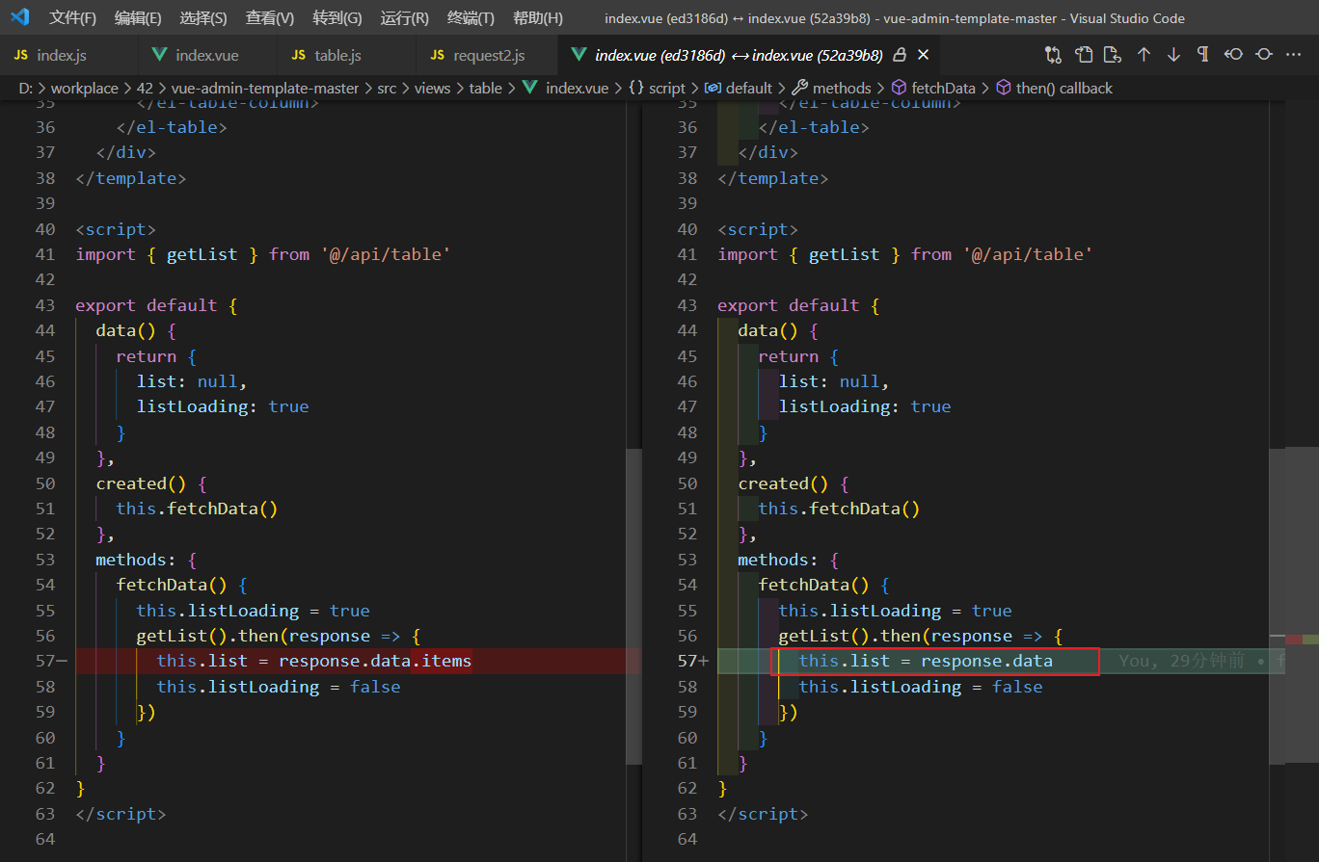Image resolution: width=1319 pixels, height=862 pixels.
Task: Click the plus marker on right line 57
Action: (x=704, y=661)
